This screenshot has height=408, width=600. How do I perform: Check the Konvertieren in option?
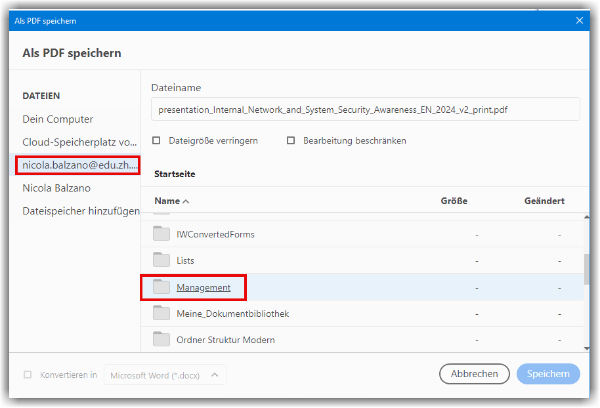28,375
